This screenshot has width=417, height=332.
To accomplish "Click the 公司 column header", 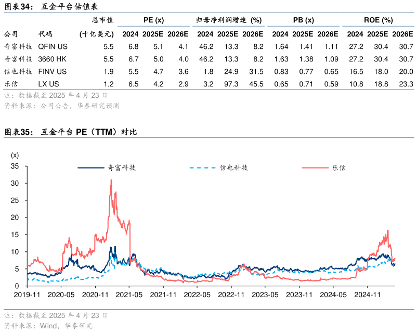I will click(11, 34).
